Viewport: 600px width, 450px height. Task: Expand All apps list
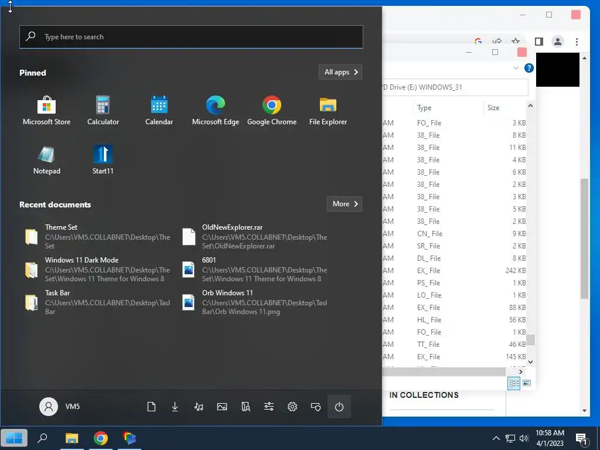340,72
